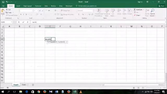Screen dimensions: 167x94
Task: Click the Format Painter command
Action: click(12, 15)
